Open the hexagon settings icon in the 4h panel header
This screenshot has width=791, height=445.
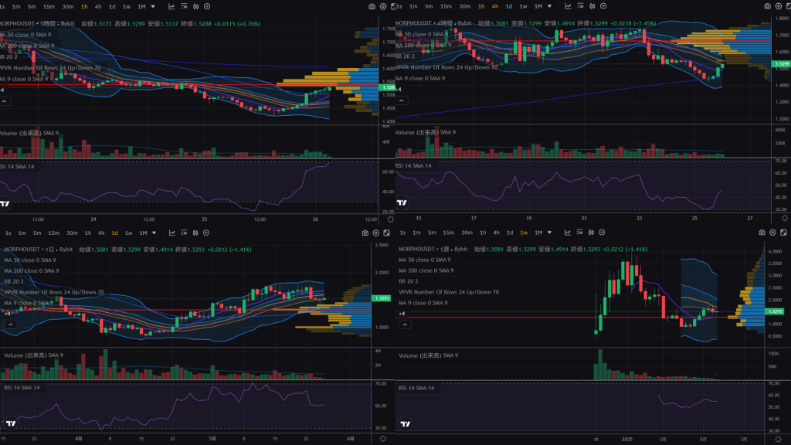779,6
